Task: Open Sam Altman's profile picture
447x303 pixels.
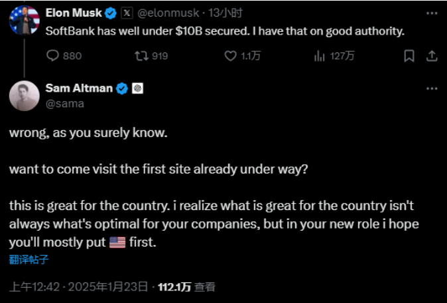Action: point(25,96)
